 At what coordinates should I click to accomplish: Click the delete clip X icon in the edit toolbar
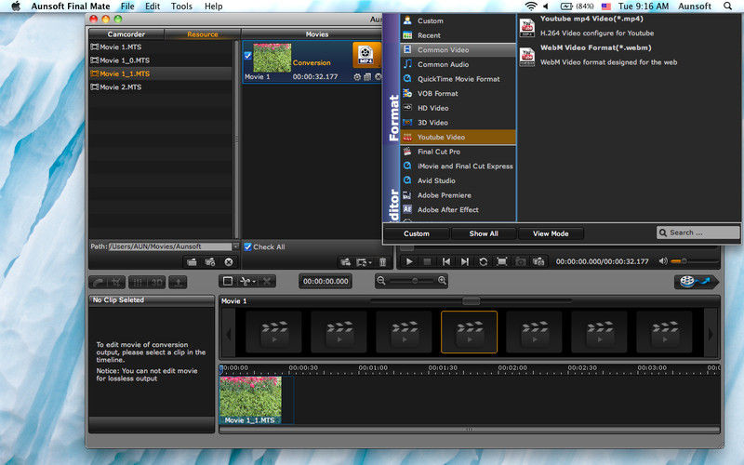[267, 282]
